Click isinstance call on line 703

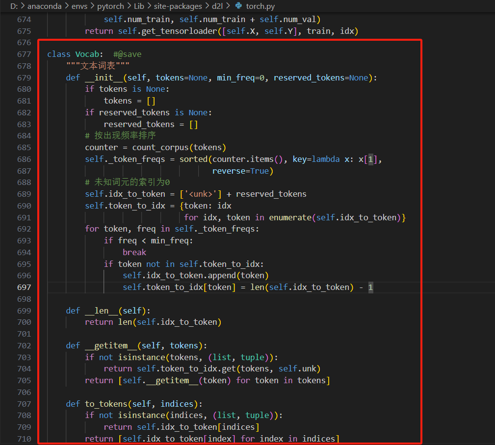(x=141, y=358)
